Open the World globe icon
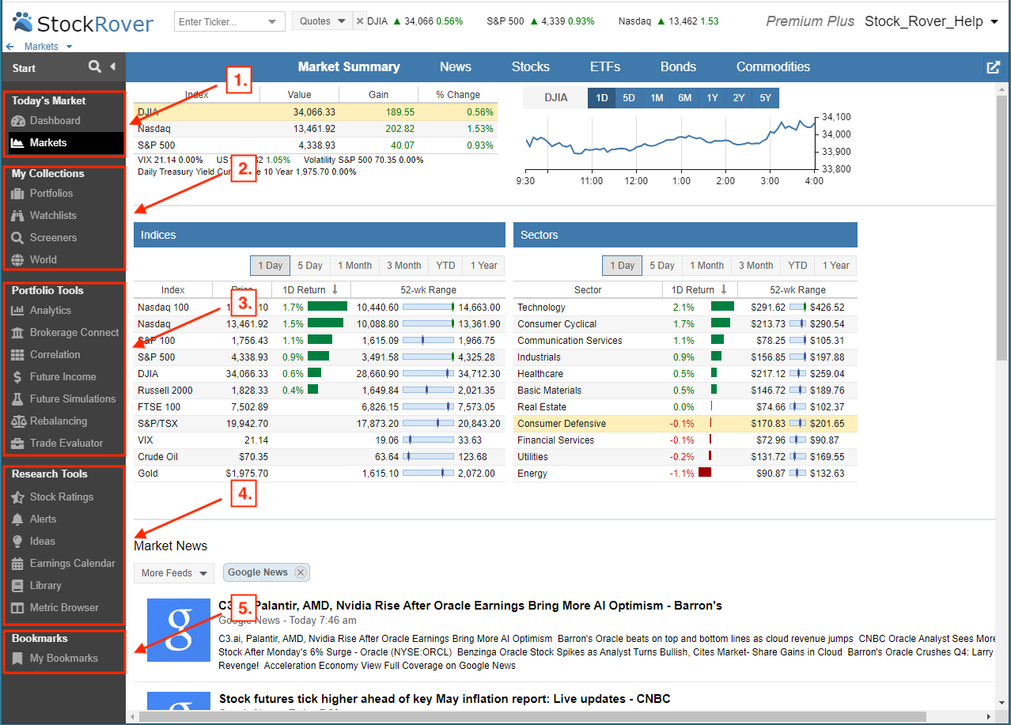Screen dimensions: 1011x725 [x=17, y=260]
